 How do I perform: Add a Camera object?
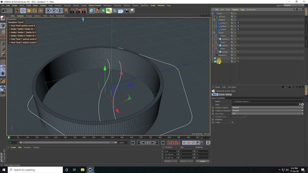(x=126, y=11)
